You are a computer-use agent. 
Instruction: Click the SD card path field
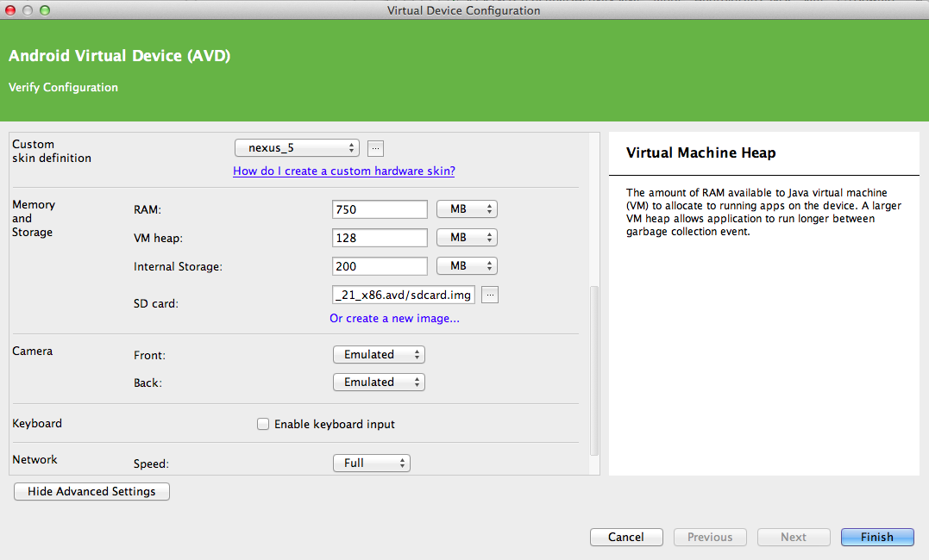point(403,296)
